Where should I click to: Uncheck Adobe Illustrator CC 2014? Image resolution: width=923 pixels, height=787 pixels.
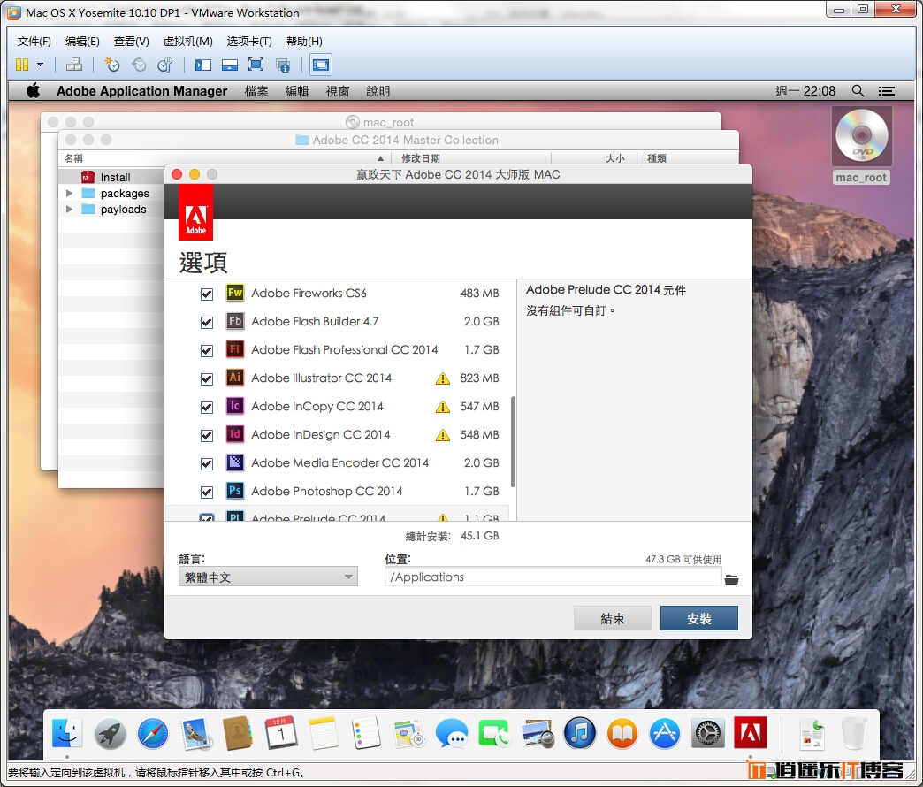coord(207,378)
